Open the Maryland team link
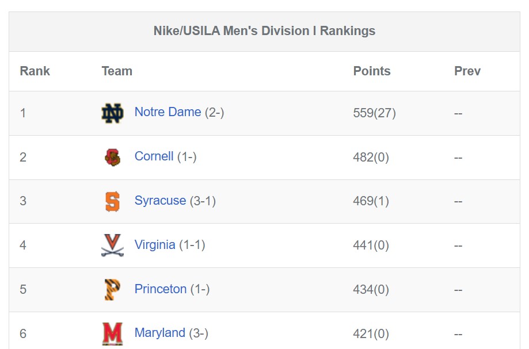 160,333
